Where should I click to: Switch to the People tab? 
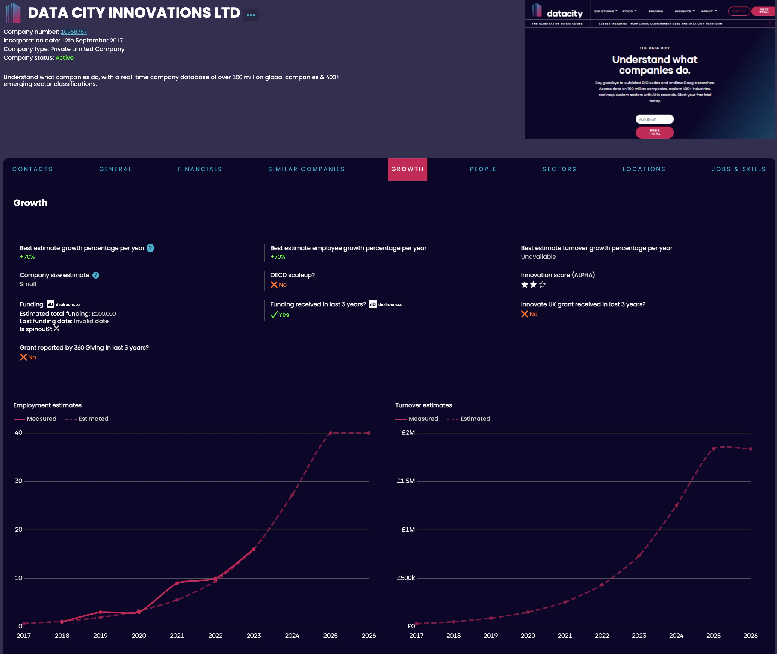[x=483, y=169]
